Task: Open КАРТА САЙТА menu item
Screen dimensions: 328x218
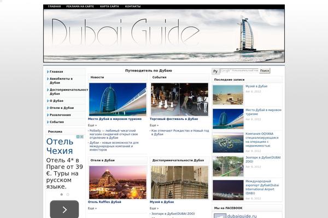Action: (x=109, y=7)
